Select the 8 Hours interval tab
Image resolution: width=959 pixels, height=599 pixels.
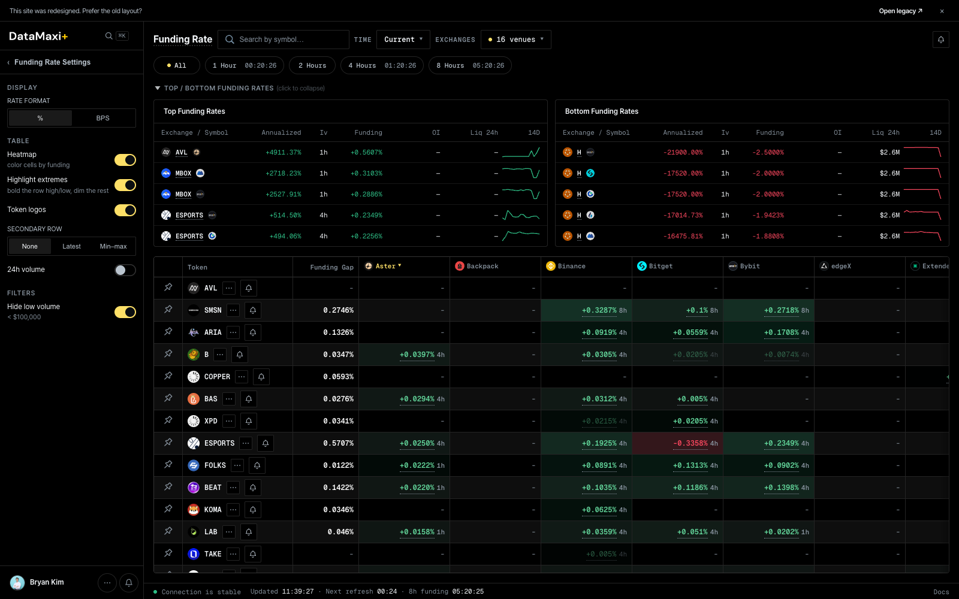(470, 65)
